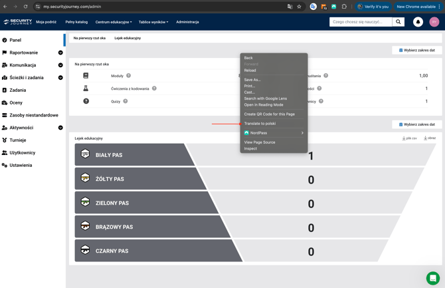Click the Użytkownicy people icon

(x=4, y=153)
